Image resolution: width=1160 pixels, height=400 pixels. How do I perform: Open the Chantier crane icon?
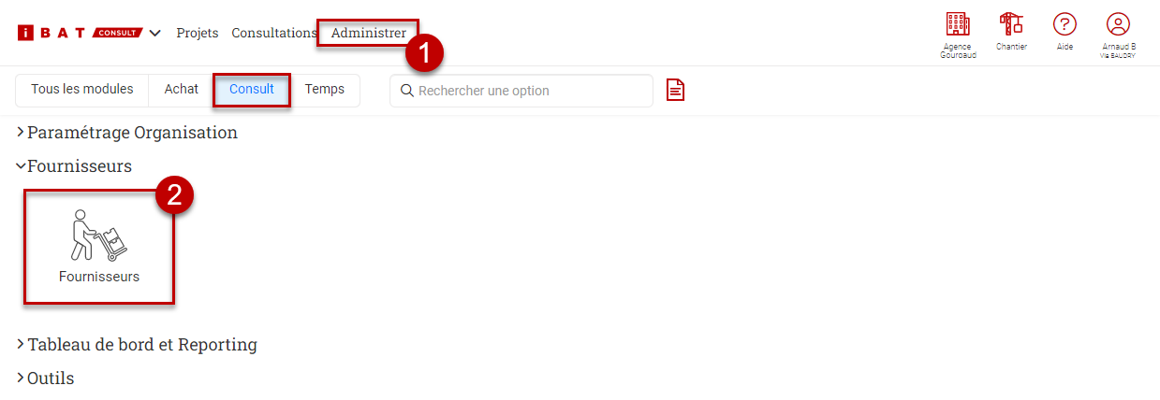1011,23
